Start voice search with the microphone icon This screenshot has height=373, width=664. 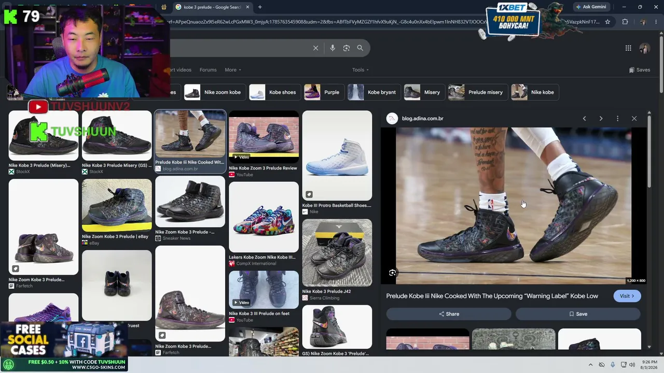[x=333, y=48]
